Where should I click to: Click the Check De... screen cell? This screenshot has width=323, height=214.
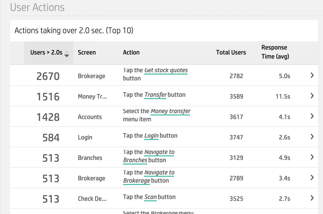coord(92,199)
